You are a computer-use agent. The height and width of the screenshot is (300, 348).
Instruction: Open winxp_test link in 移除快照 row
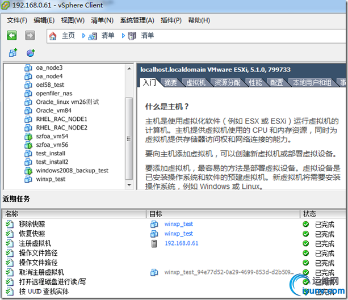tap(179, 224)
